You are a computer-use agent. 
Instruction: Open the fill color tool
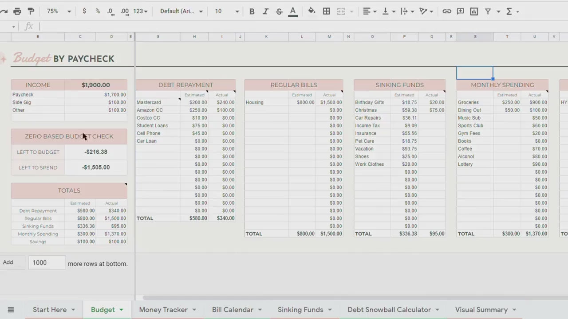pyautogui.click(x=312, y=11)
